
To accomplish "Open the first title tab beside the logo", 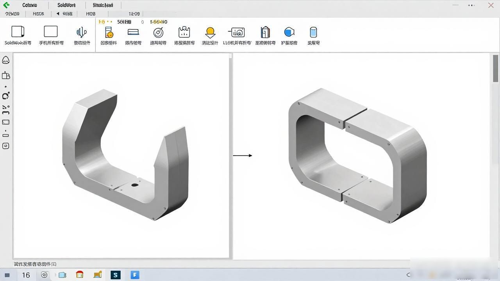I will point(30,5).
